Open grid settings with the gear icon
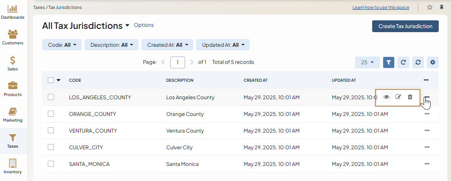The height and width of the screenshot is (181, 451). tap(433, 62)
